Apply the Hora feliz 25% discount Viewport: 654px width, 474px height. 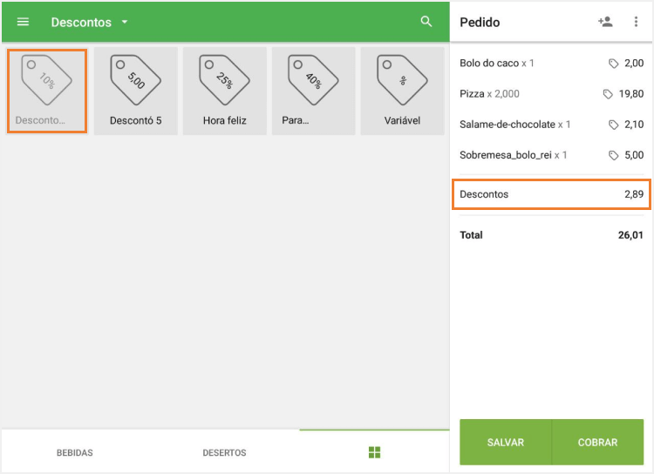click(225, 91)
